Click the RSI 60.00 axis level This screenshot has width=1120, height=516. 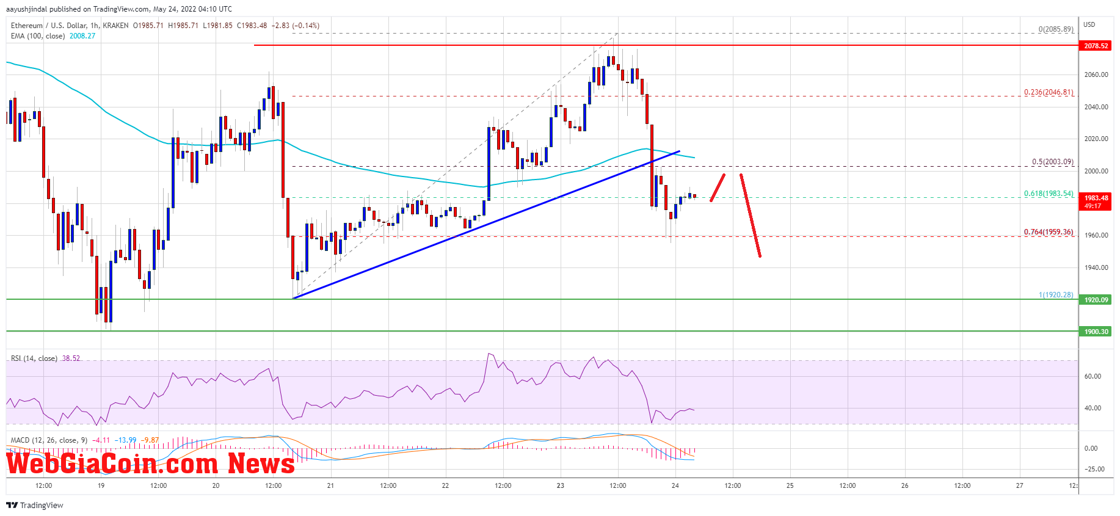pyautogui.click(x=1093, y=376)
